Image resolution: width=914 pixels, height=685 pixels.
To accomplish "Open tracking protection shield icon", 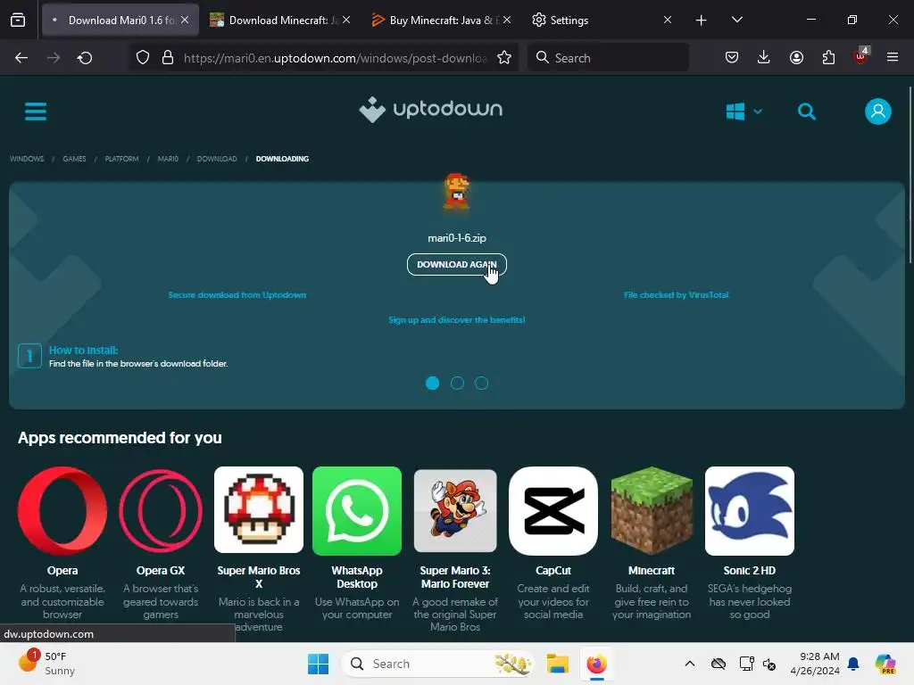I will point(143,58).
